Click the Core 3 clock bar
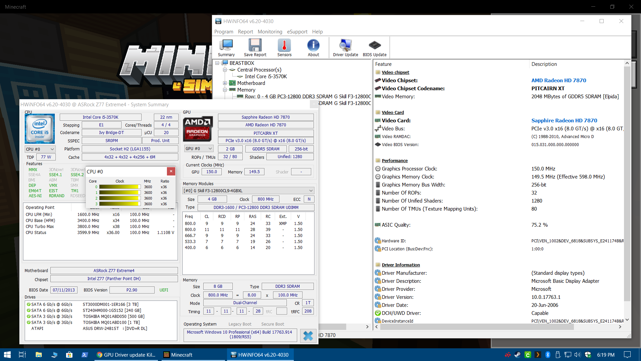 (x=120, y=204)
